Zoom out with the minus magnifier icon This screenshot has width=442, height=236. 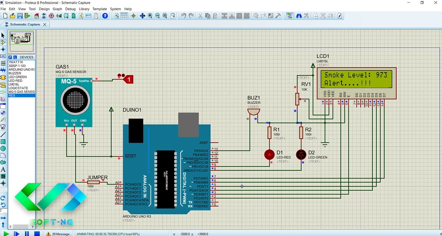point(157,16)
